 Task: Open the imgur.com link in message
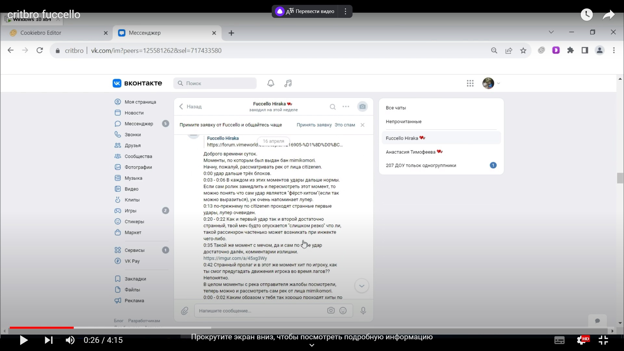coord(235,258)
